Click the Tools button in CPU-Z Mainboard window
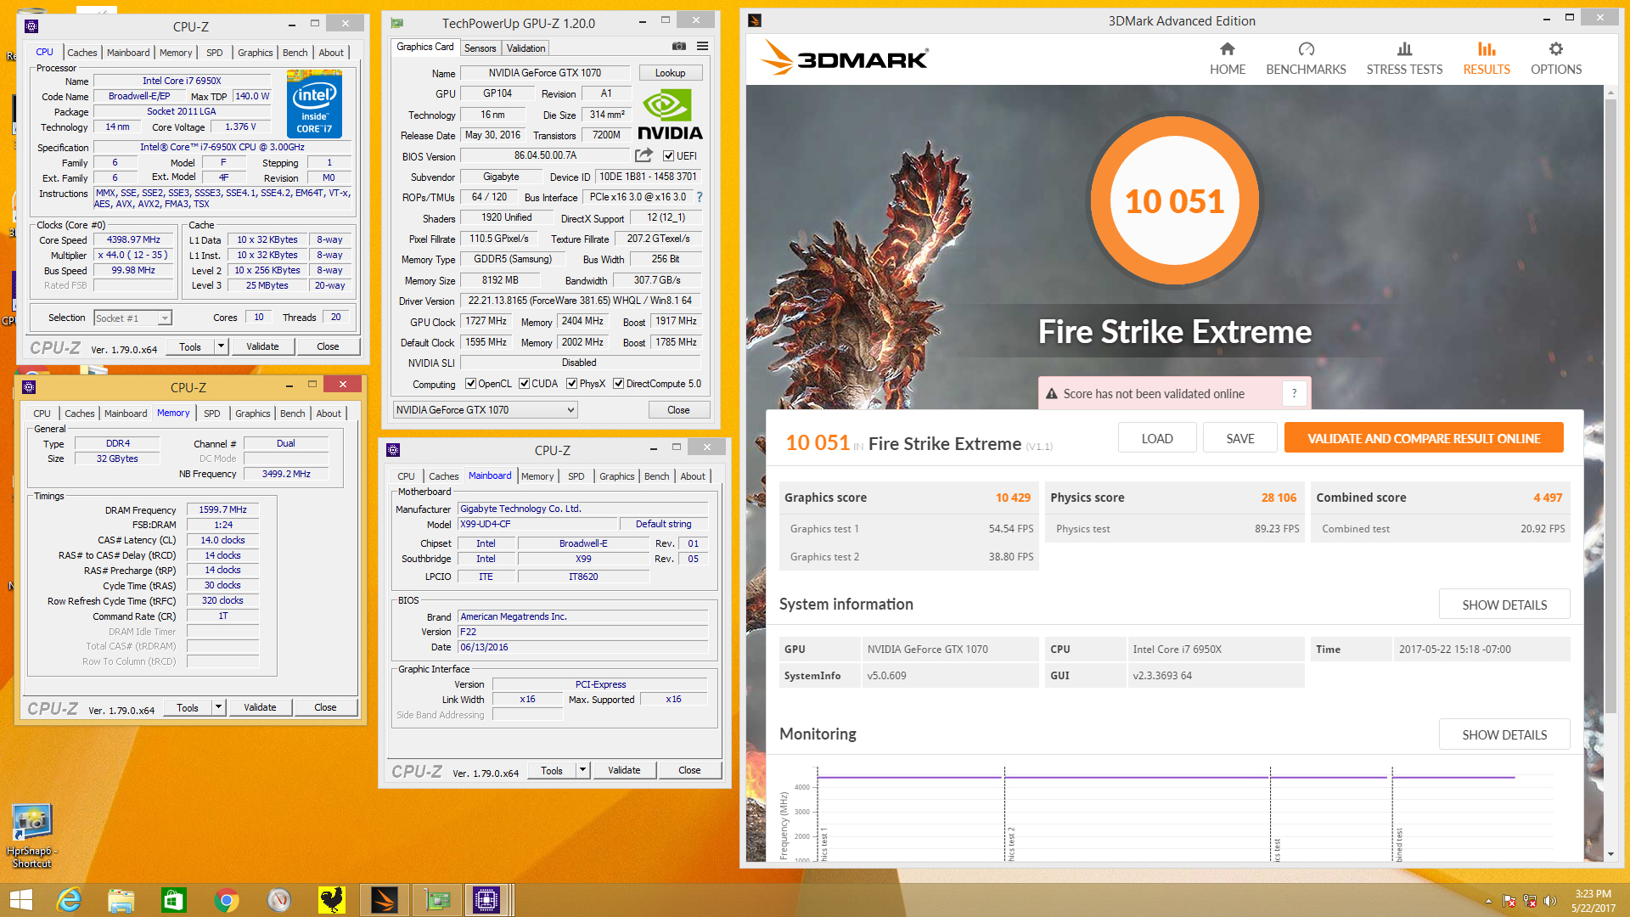1630x917 pixels. tap(552, 770)
